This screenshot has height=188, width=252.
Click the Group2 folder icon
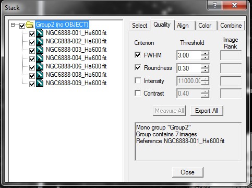(30, 25)
